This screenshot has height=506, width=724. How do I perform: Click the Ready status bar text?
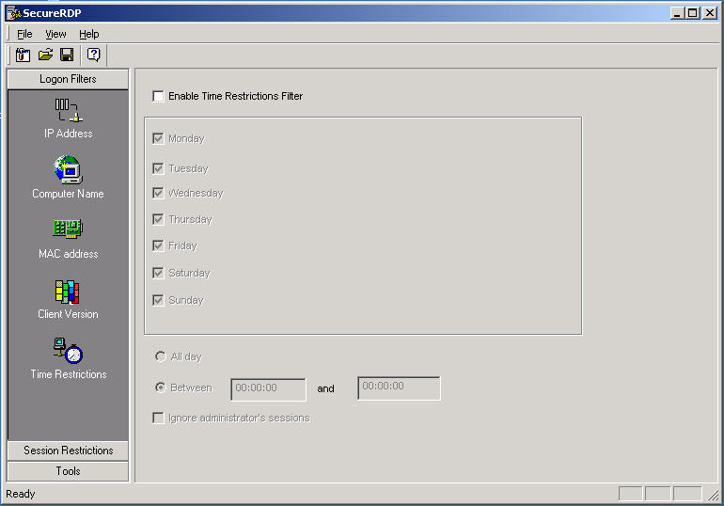[x=21, y=494]
